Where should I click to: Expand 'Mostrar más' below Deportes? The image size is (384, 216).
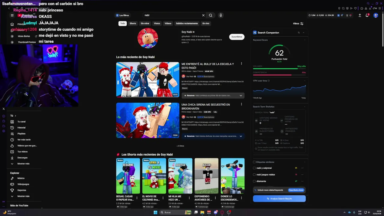[x=23, y=196]
